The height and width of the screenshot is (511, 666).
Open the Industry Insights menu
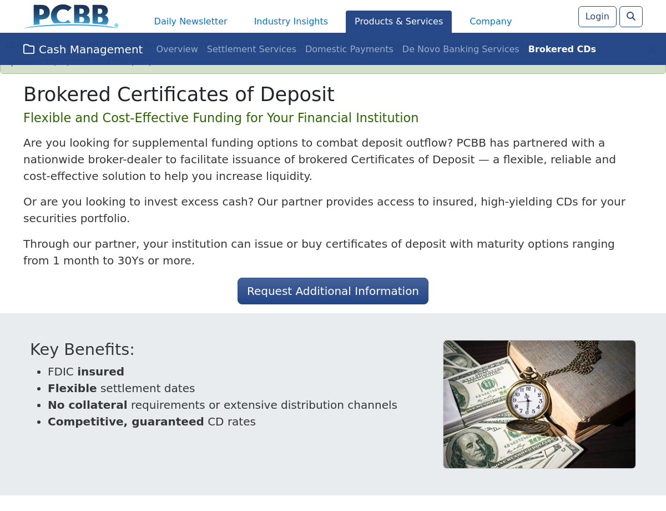pos(291,22)
